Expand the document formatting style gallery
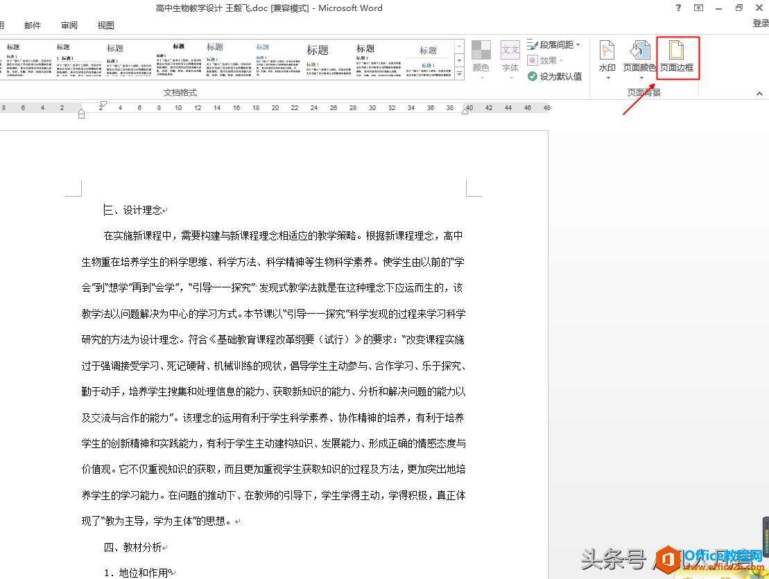This screenshot has width=769, height=579. pyautogui.click(x=459, y=75)
